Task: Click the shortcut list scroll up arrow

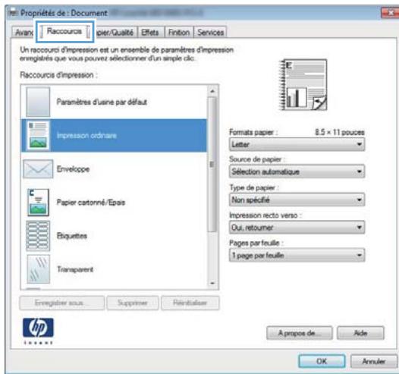Action: 212,91
